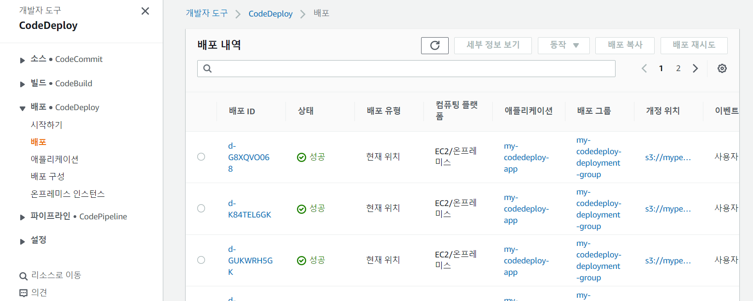
Task: Go to page 2 of deployments
Action: tap(678, 68)
